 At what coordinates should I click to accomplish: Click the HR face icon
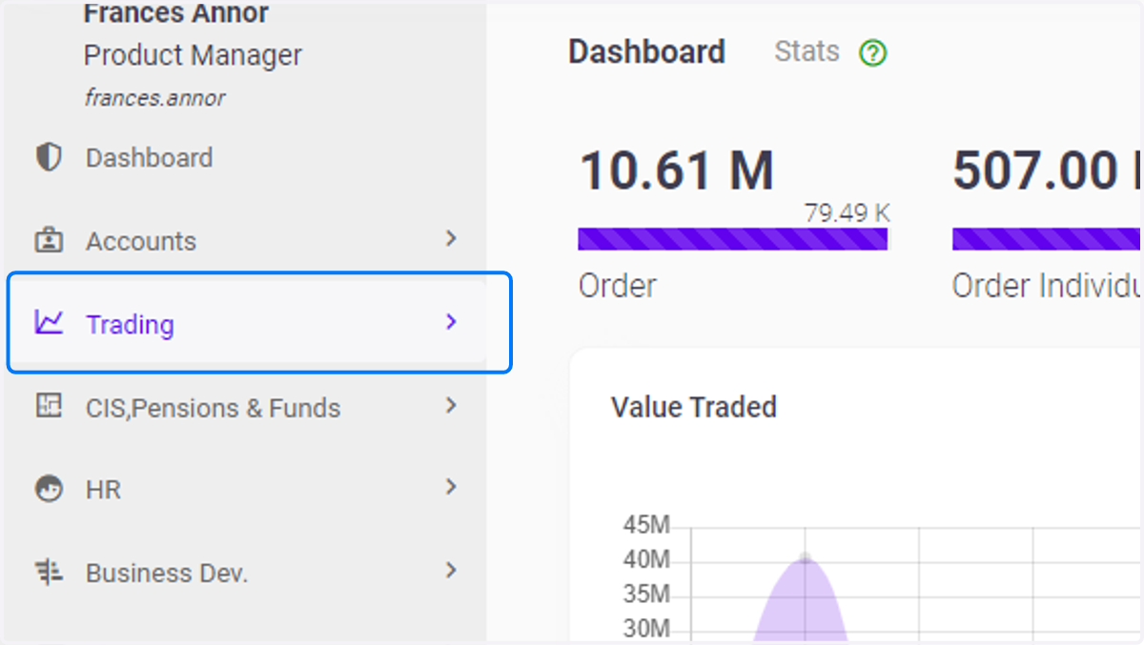point(49,490)
